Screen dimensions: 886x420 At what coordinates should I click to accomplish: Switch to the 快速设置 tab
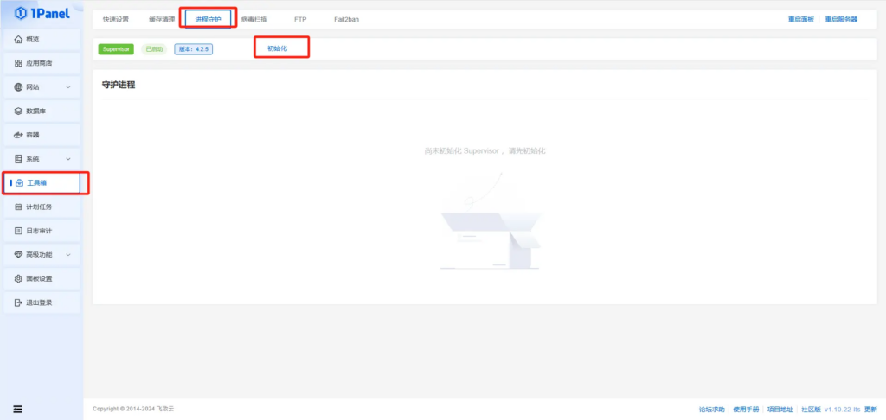click(115, 19)
